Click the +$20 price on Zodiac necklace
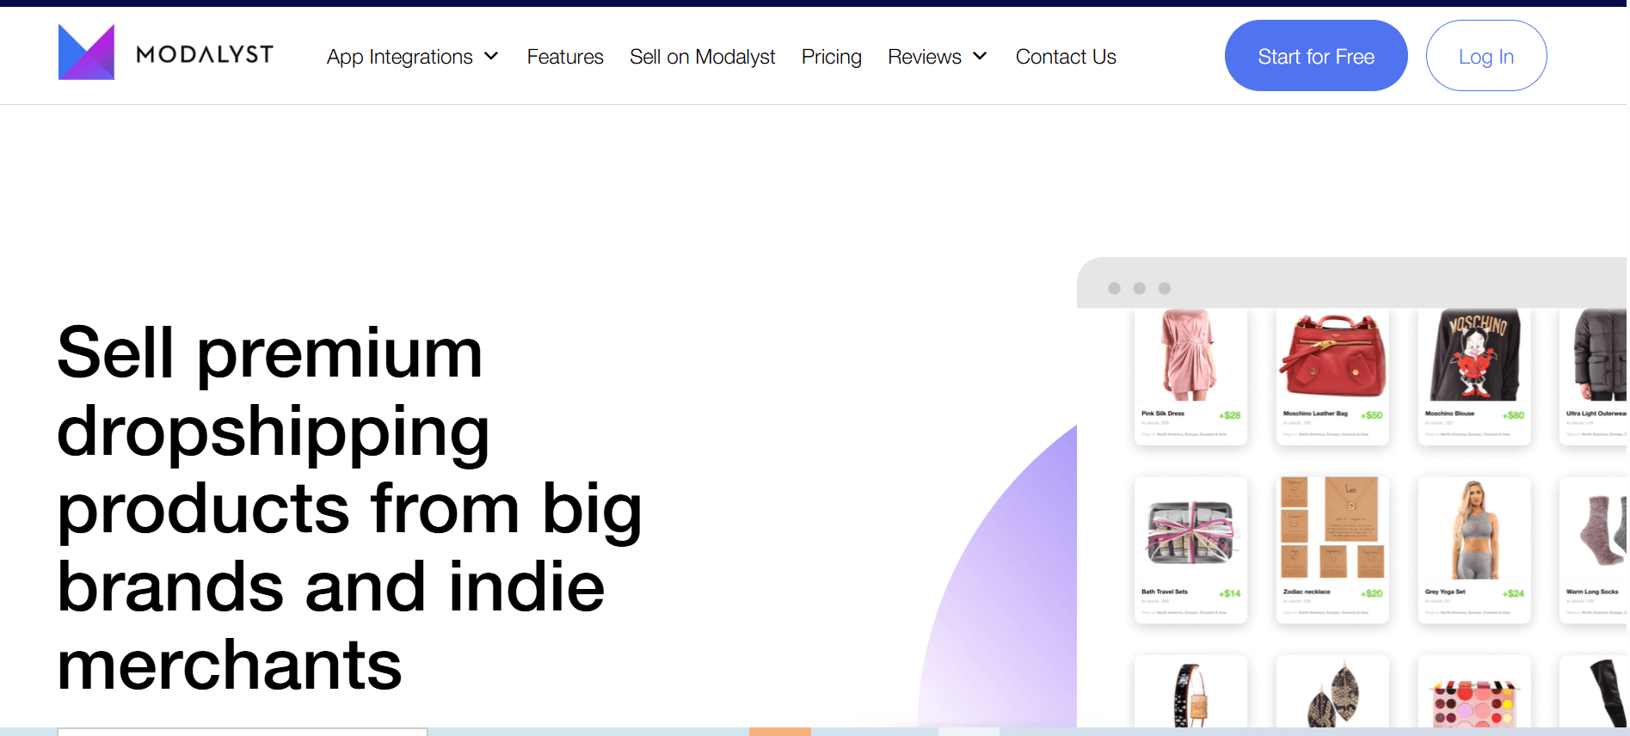 click(1372, 593)
